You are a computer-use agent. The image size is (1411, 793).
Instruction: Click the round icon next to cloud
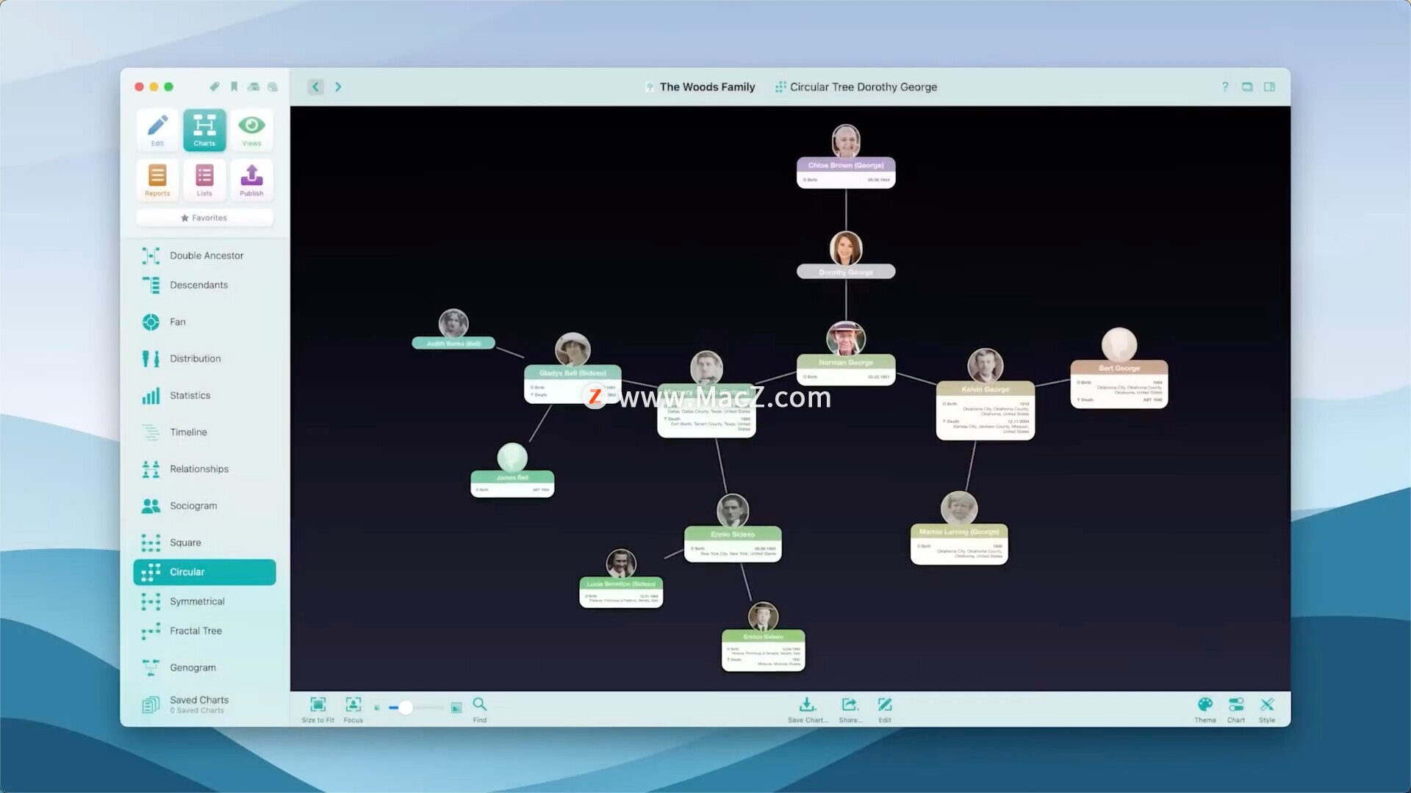(x=273, y=87)
